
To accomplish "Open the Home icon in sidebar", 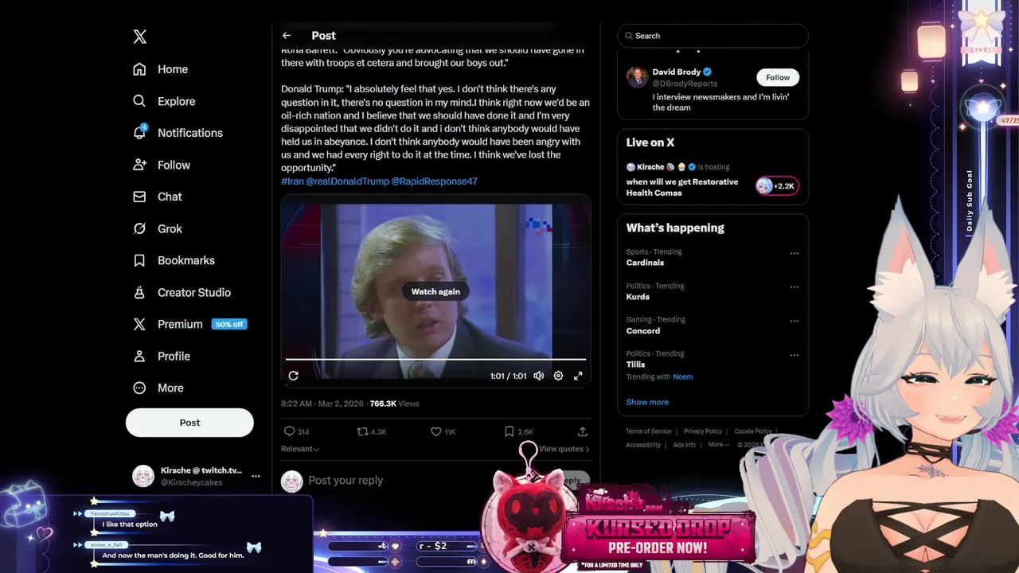I will point(139,69).
